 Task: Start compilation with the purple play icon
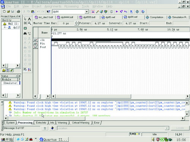(x=117, y=12)
